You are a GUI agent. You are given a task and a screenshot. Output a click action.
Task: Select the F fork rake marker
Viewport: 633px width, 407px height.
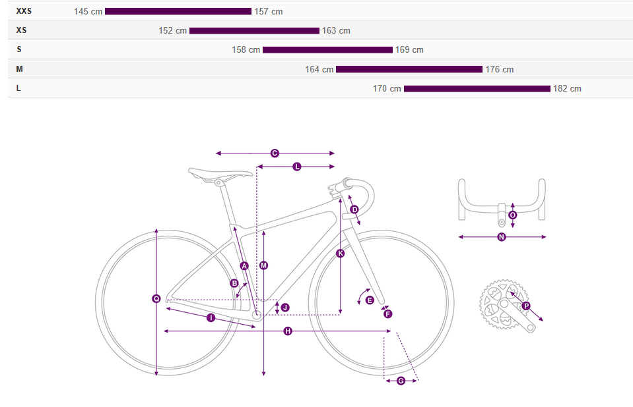[387, 314]
